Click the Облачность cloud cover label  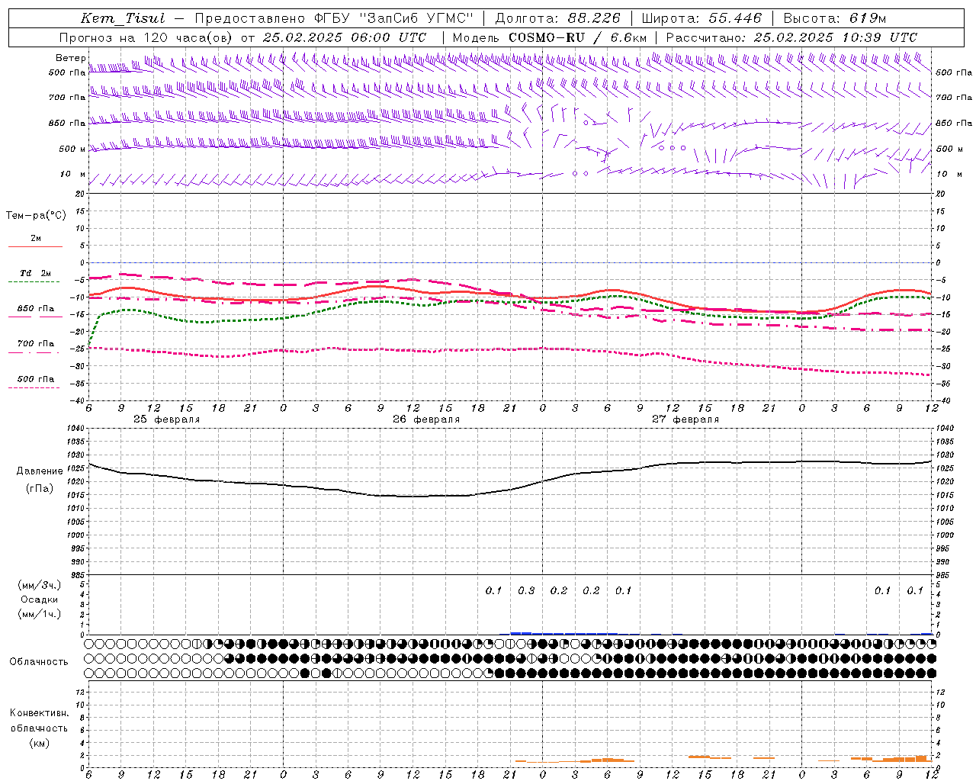[x=39, y=662]
